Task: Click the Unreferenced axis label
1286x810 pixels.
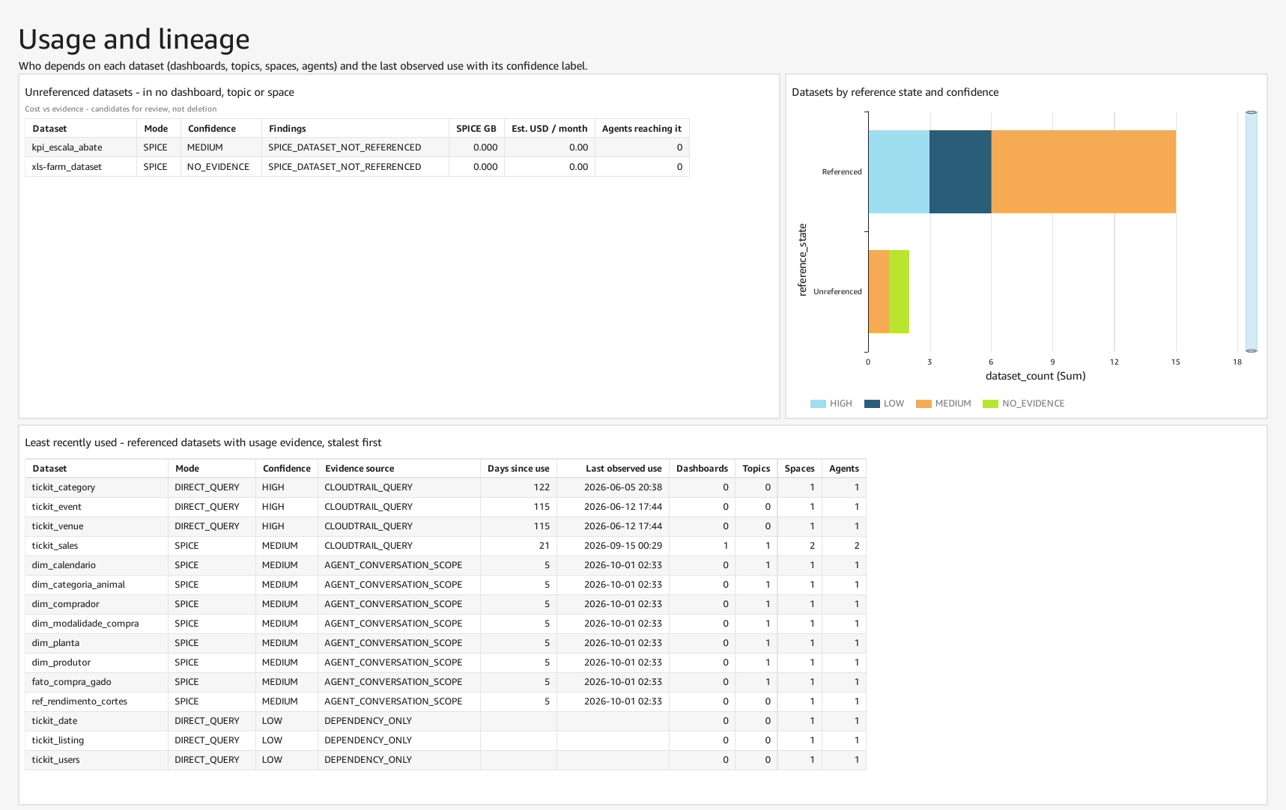Action: point(837,292)
